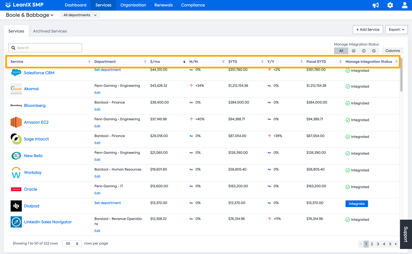This screenshot has height=254, width=412.
Task: Open the Export dropdown
Action: point(396,30)
